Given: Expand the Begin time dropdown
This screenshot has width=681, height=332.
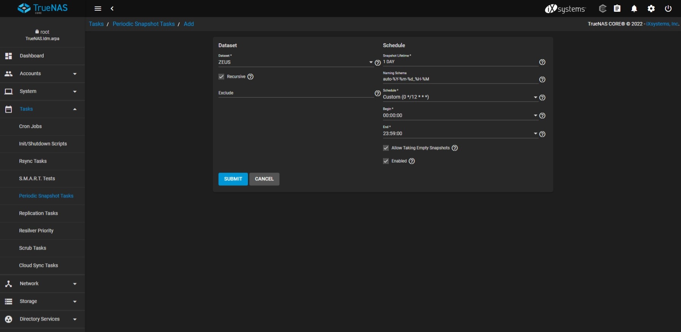Looking at the screenshot, I should (459, 115).
